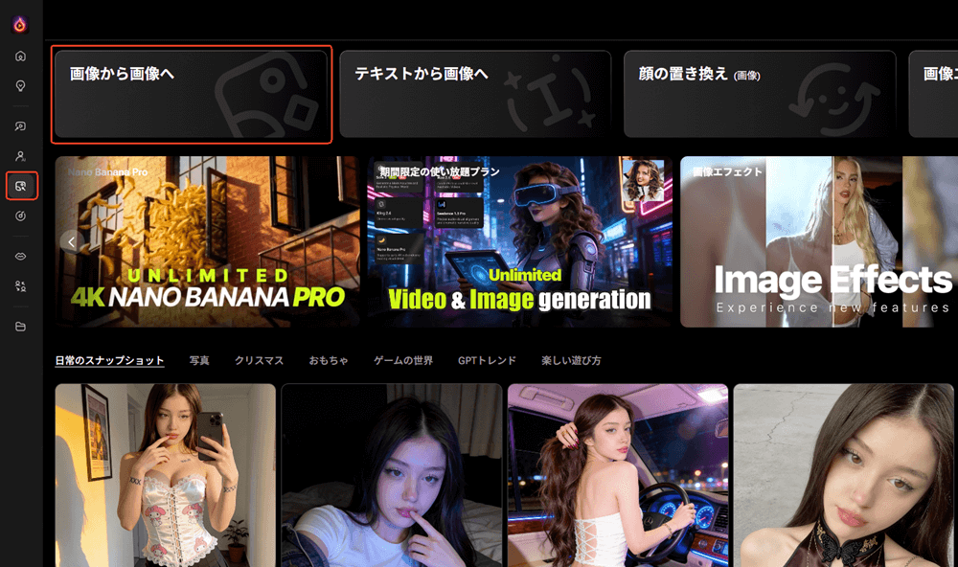
Task: Open the AI chat search sidebar icon
Action: (x=20, y=125)
